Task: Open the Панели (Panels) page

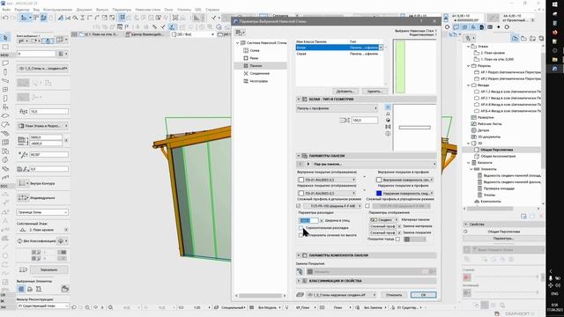Action: pyautogui.click(x=256, y=66)
